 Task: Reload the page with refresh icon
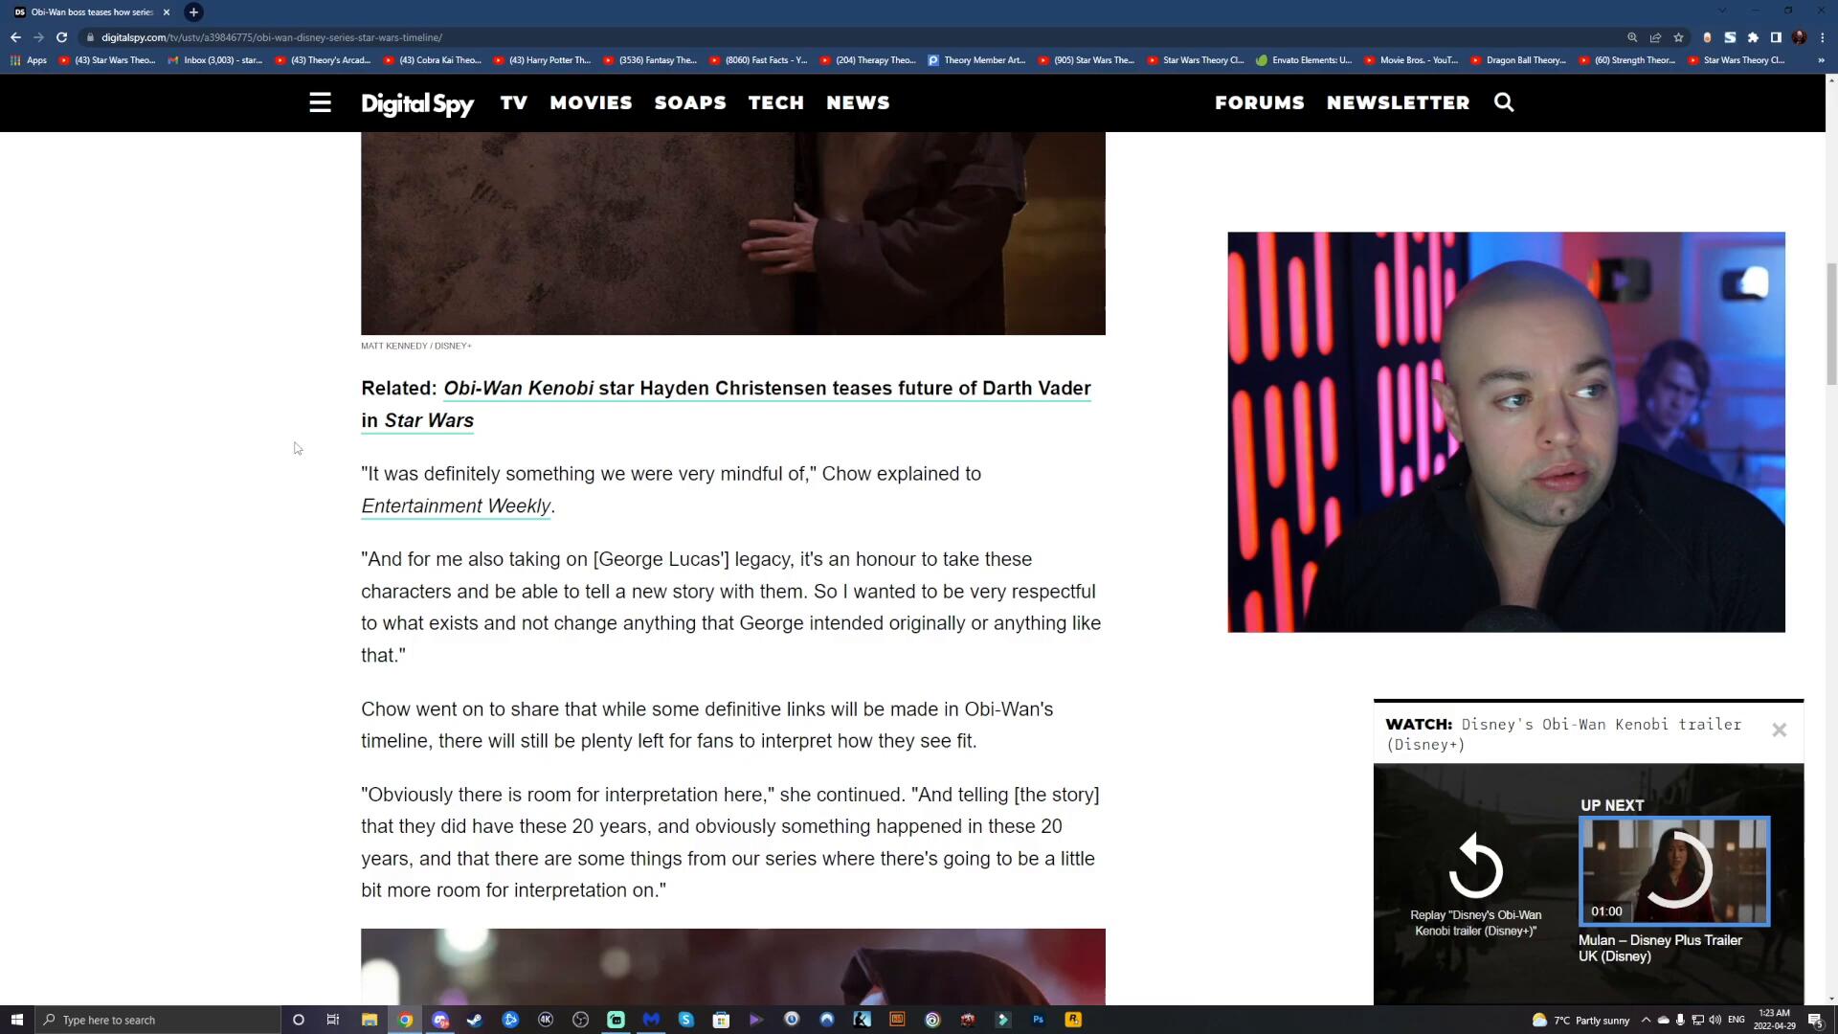tap(61, 37)
